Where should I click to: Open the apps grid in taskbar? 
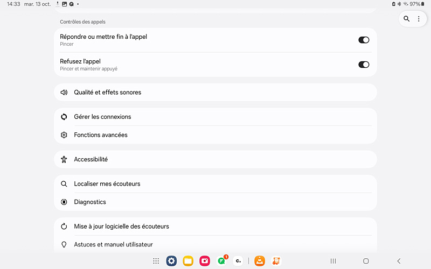(x=156, y=261)
